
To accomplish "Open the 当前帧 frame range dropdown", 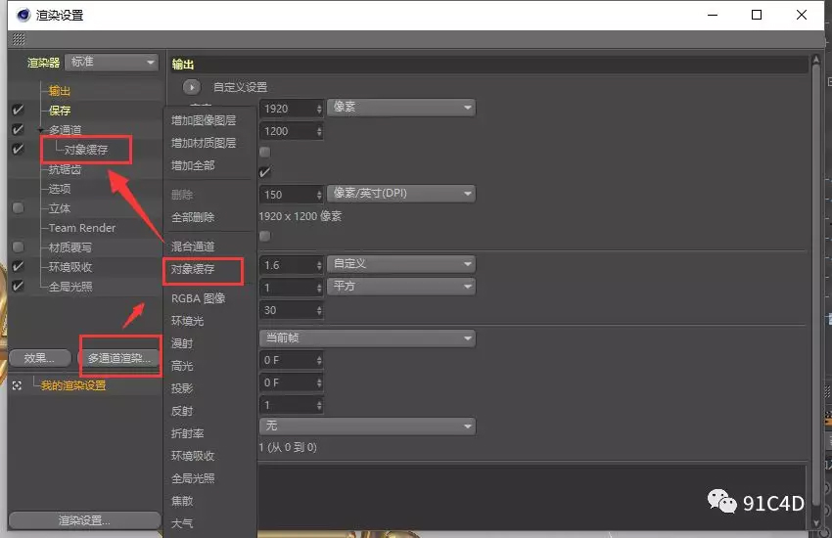I will pyautogui.click(x=367, y=338).
